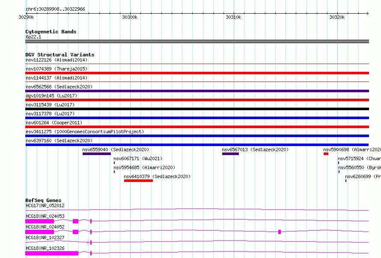Click the nsv5560550 variant label
This screenshot has width=381, height=258.
[x=359, y=167]
